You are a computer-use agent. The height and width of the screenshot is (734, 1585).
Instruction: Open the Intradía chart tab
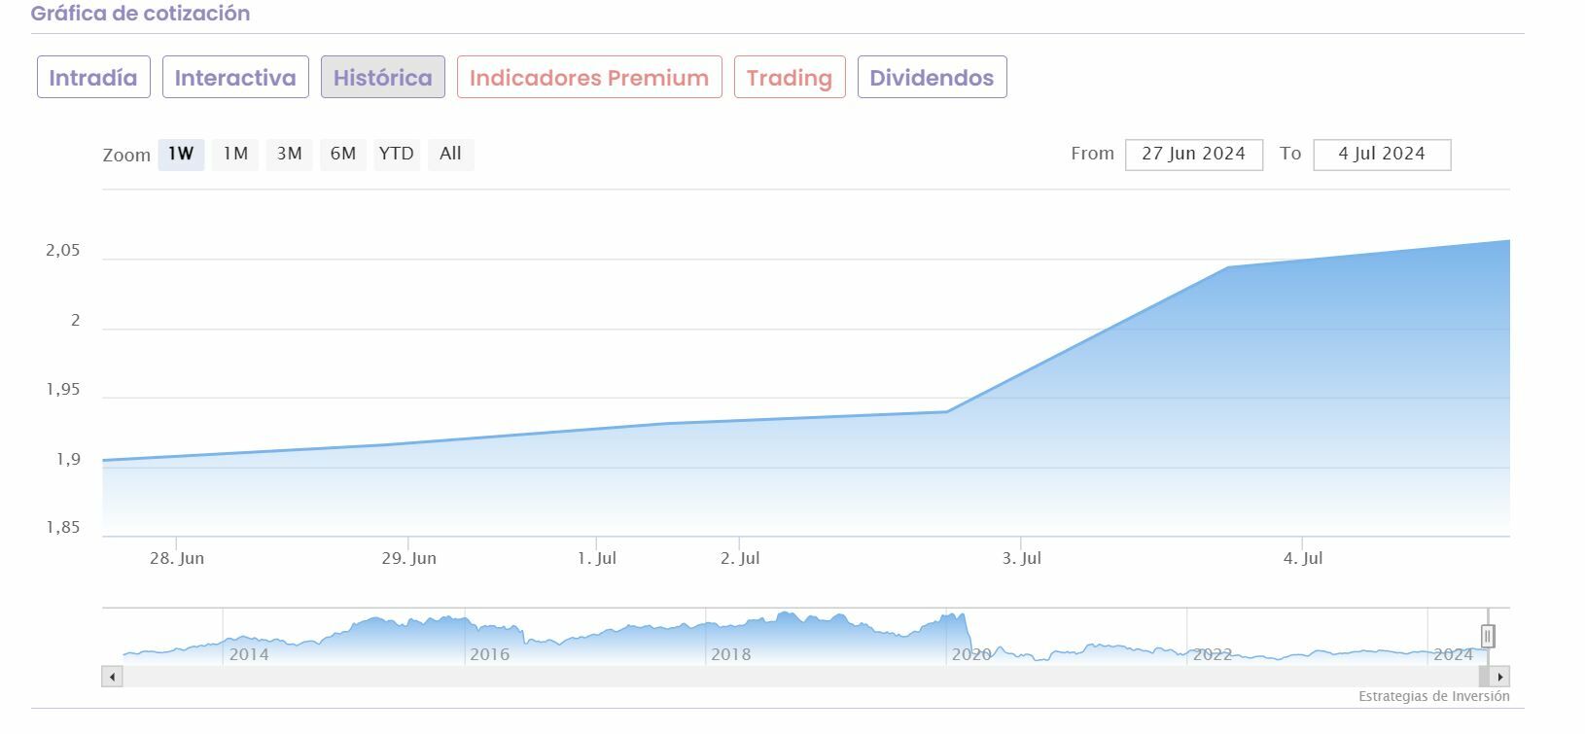click(x=93, y=78)
